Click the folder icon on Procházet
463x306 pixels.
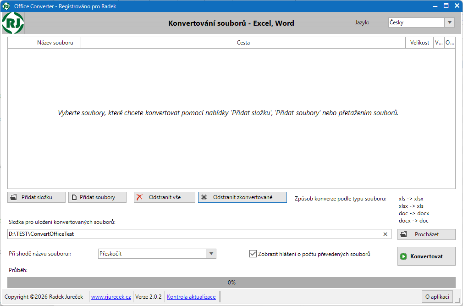pyautogui.click(x=404, y=234)
